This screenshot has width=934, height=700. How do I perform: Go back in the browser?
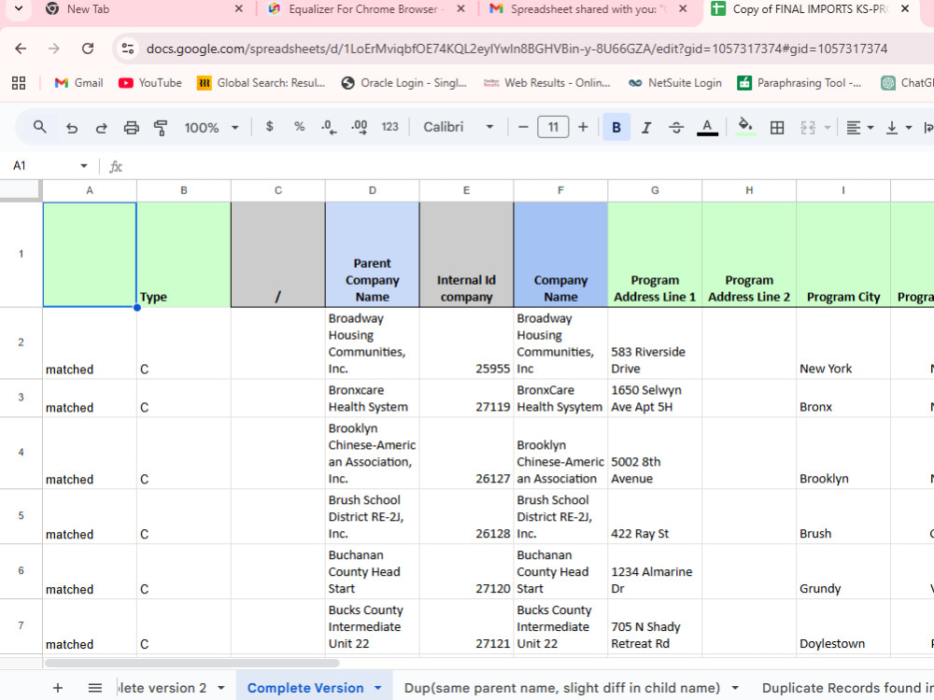[21, 49]
